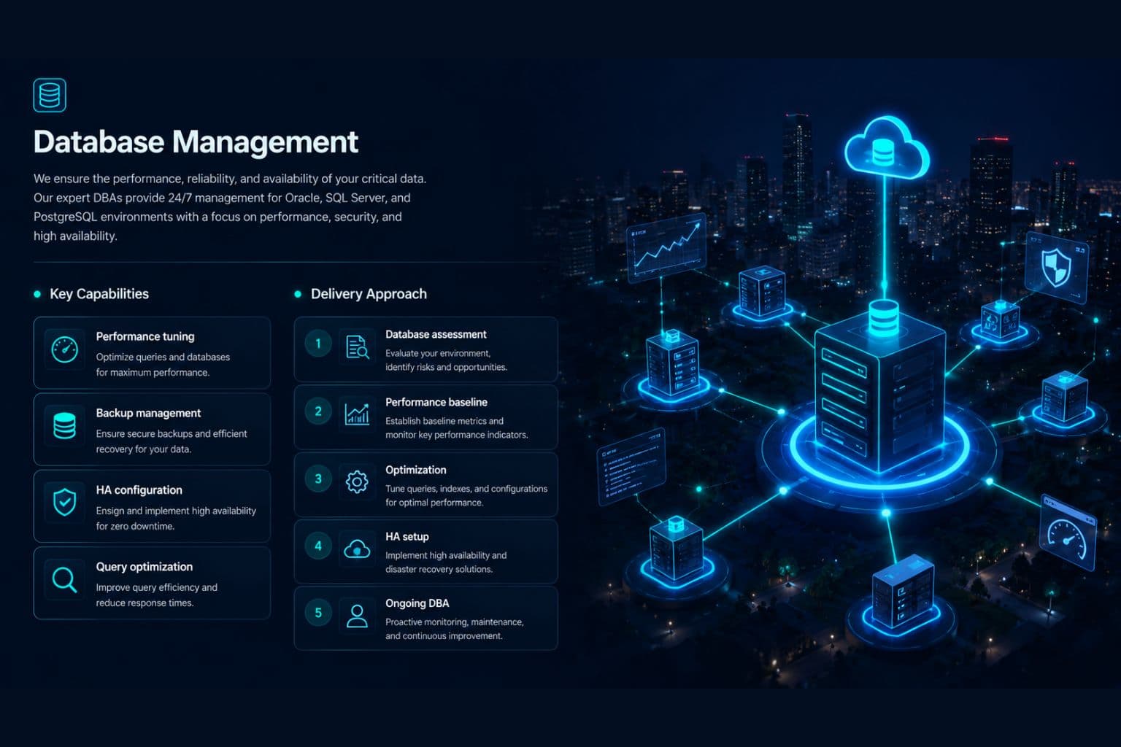This screenshot has width=1121, height=747.
Task: Click the line chart panel in the illustration
Action: (666, 248)
